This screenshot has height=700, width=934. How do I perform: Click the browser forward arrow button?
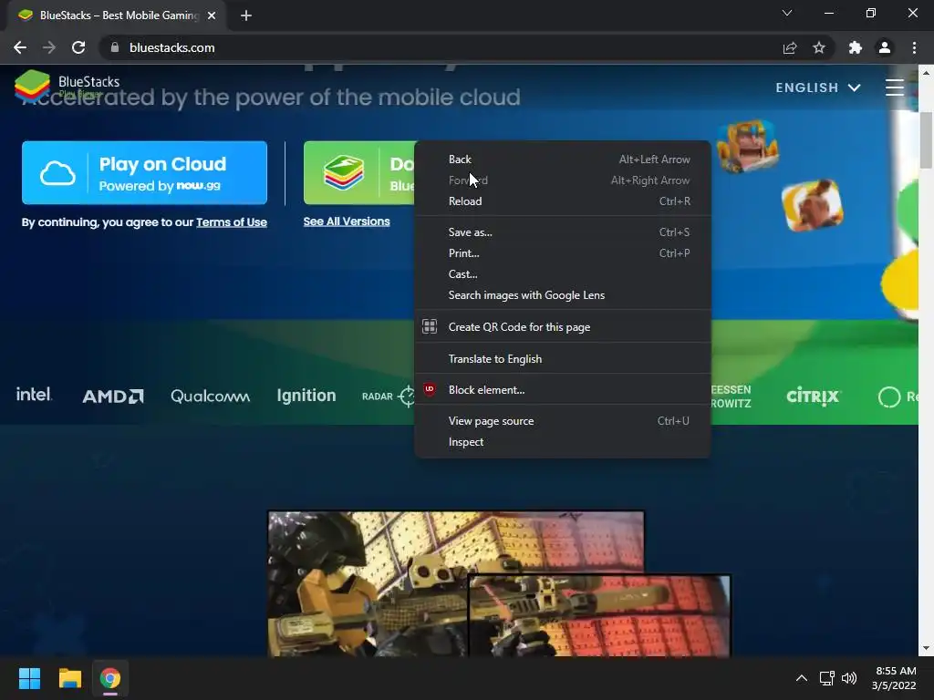(x=49, y=47)
